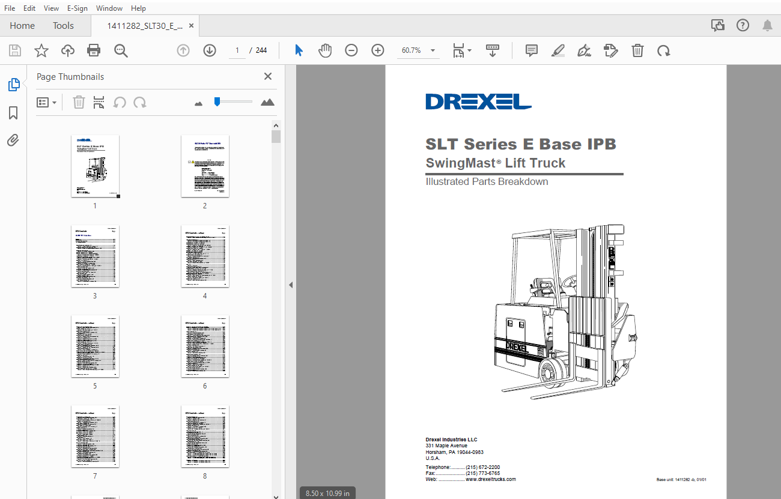Select page 4 thumbnail
The image size is (781, 499).
coord(205,256)
